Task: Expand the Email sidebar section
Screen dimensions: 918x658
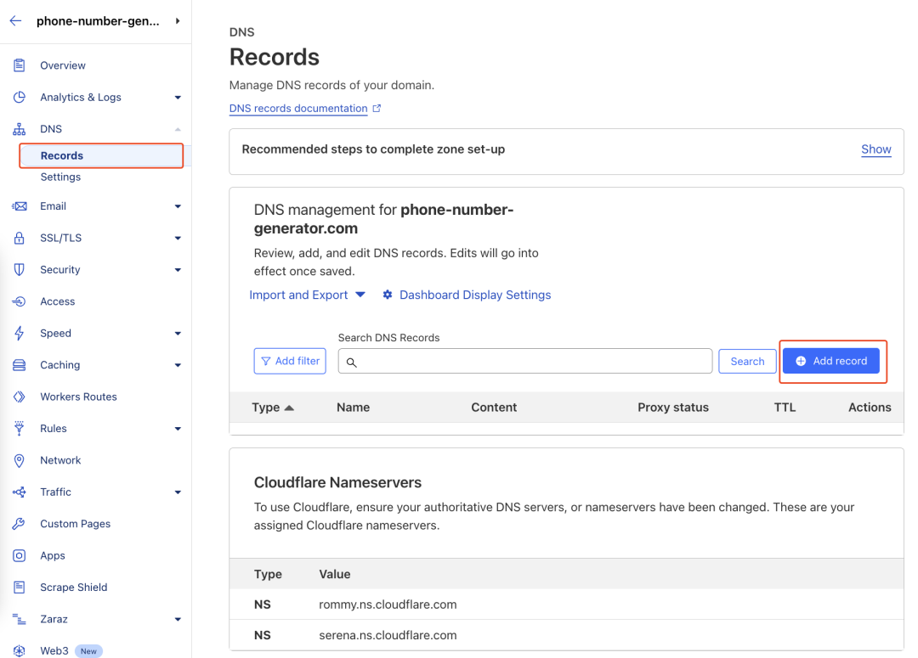Action: tap(178, 206)
